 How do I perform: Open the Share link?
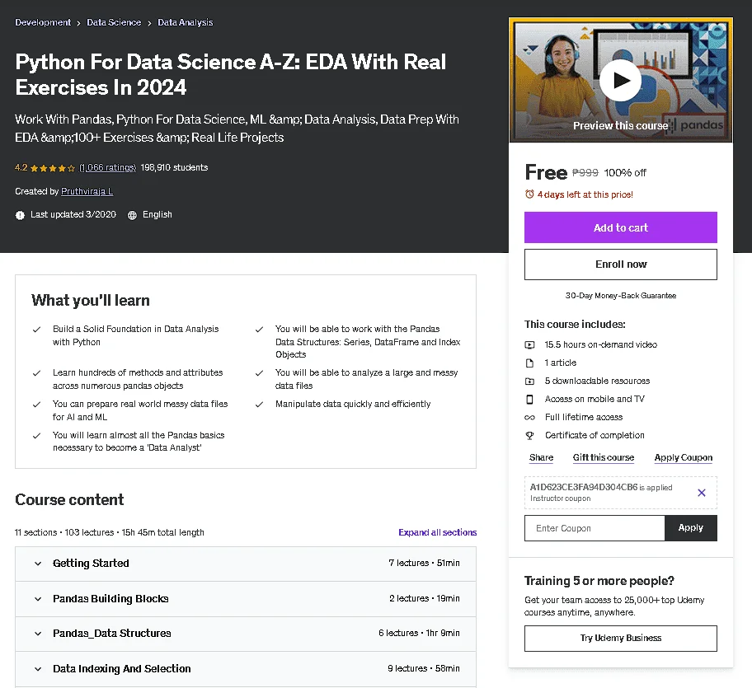[541, 457]
